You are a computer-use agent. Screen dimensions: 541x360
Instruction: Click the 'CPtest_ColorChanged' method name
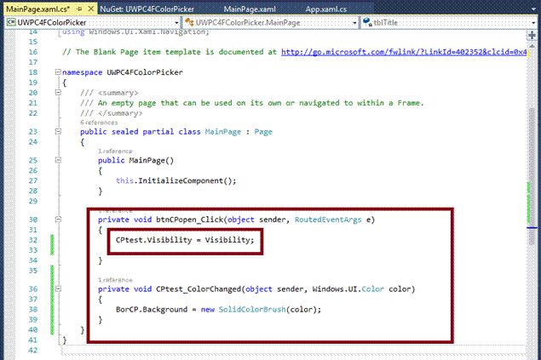[x=199, y=289]
